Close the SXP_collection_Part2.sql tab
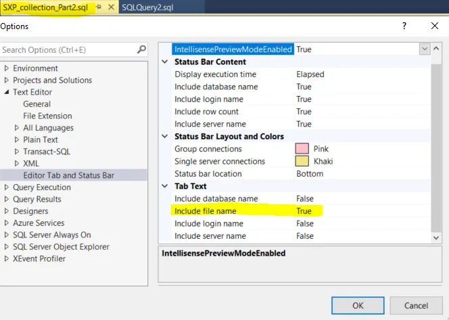Image resolution: width=449 pixels, height=320 pixels. (111, 7)
